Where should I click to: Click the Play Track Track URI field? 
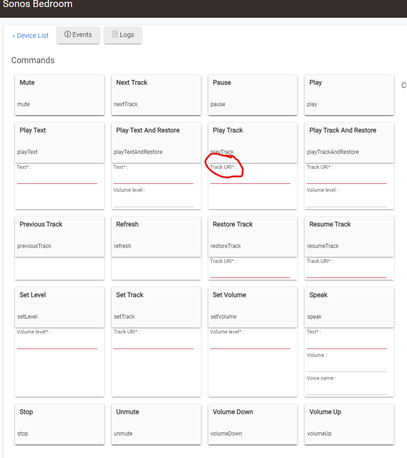[x=250, y=178]
